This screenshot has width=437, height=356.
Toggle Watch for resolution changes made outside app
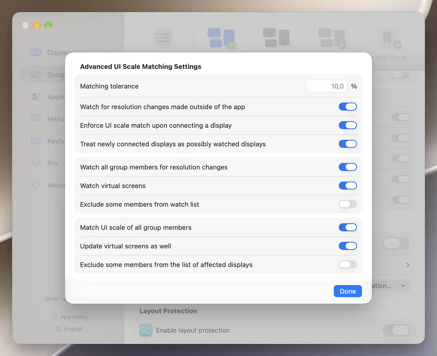pos(348,107)
